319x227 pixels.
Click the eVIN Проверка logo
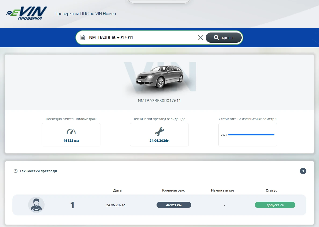pyautogui.click(x=27, y=13)
